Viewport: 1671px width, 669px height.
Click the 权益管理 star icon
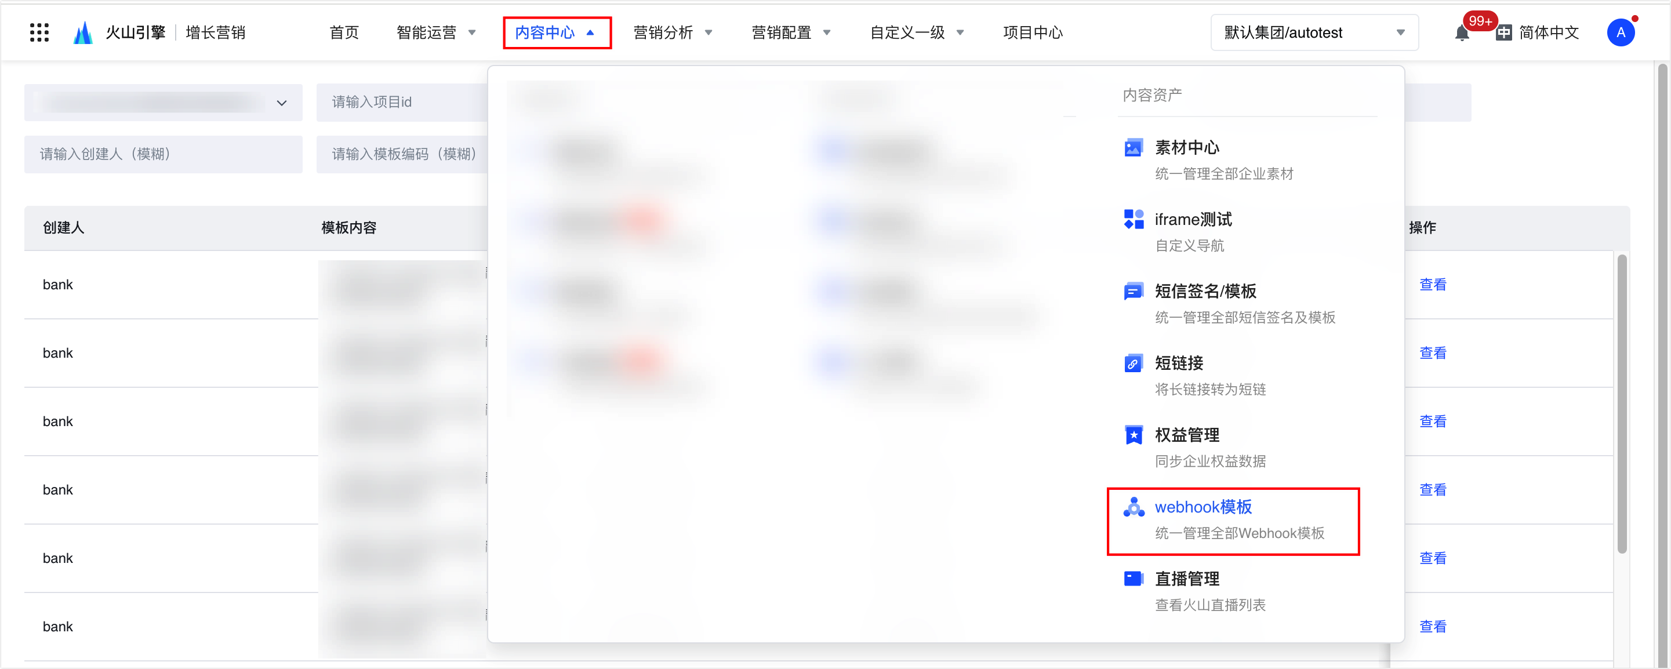click(x=1134, y=435)
